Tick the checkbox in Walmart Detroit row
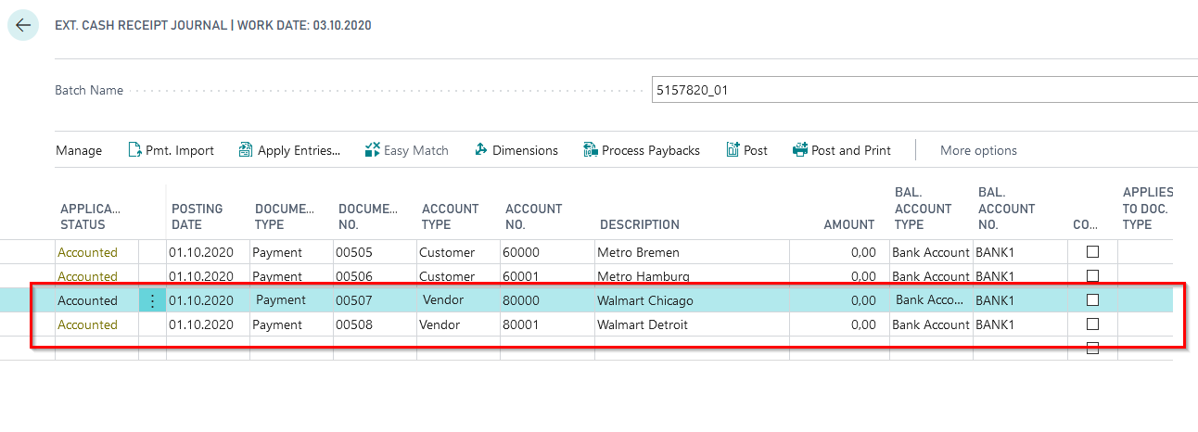The height and width of the screenshot is (432, 1198). pos(1092,324)
